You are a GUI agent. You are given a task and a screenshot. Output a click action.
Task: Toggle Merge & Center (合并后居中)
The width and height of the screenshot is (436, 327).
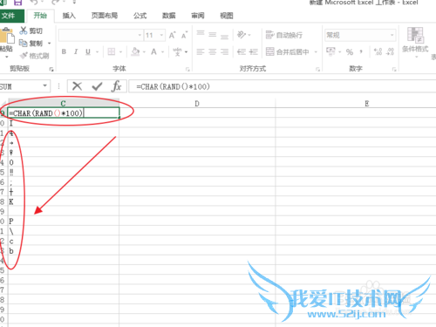pyautogui.click(x=288, y=52)
